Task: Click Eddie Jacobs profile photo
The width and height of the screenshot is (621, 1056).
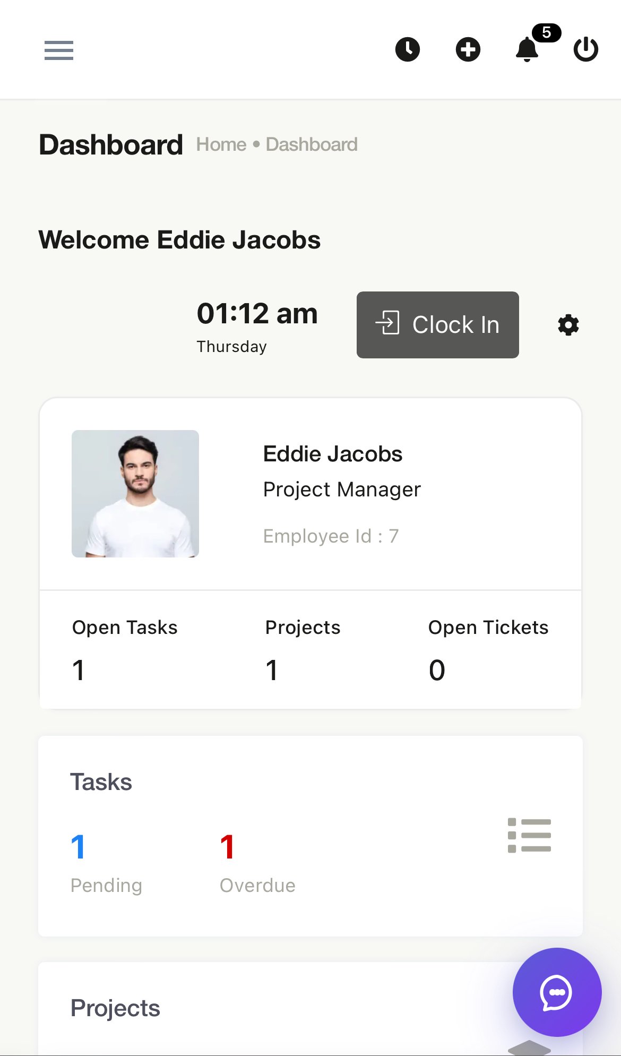Action: click(x=135, y=494)
